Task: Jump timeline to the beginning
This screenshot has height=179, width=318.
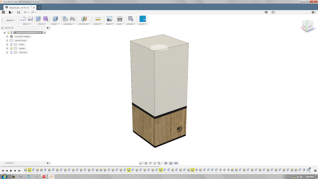Action: click(3, 171)
